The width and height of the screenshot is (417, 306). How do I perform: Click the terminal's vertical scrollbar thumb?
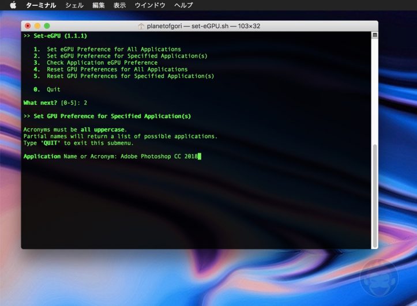(374, 196)
